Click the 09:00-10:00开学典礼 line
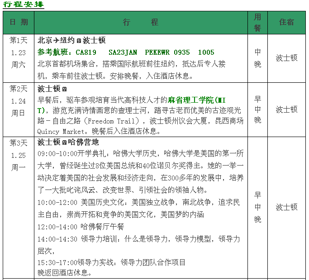 [141, 154]
